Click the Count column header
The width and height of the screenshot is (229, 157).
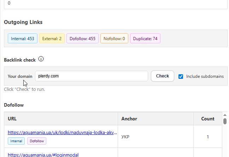coord(208,119)
